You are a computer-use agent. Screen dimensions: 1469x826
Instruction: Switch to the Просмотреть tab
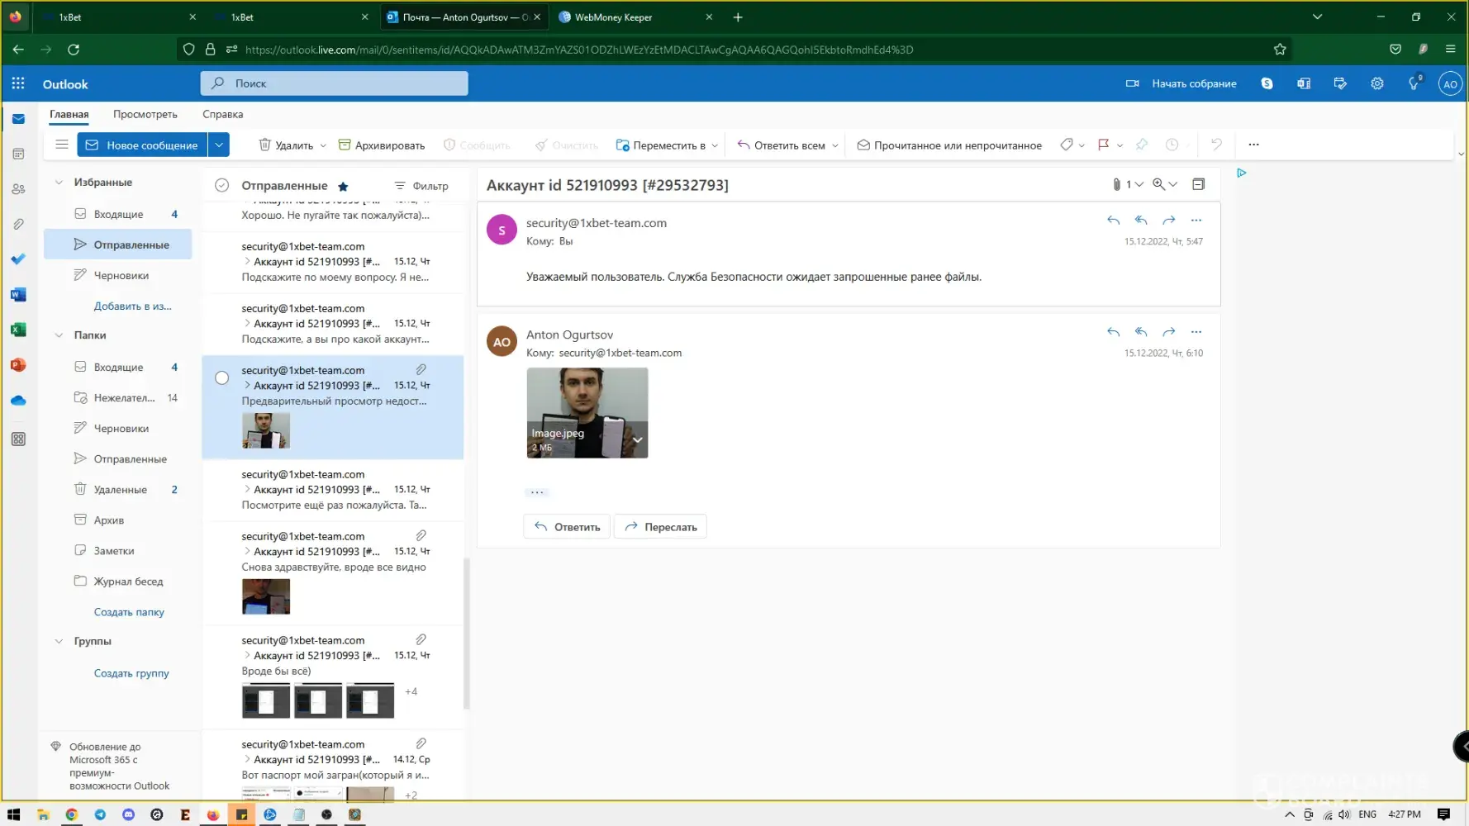click(x=145, y=114)
